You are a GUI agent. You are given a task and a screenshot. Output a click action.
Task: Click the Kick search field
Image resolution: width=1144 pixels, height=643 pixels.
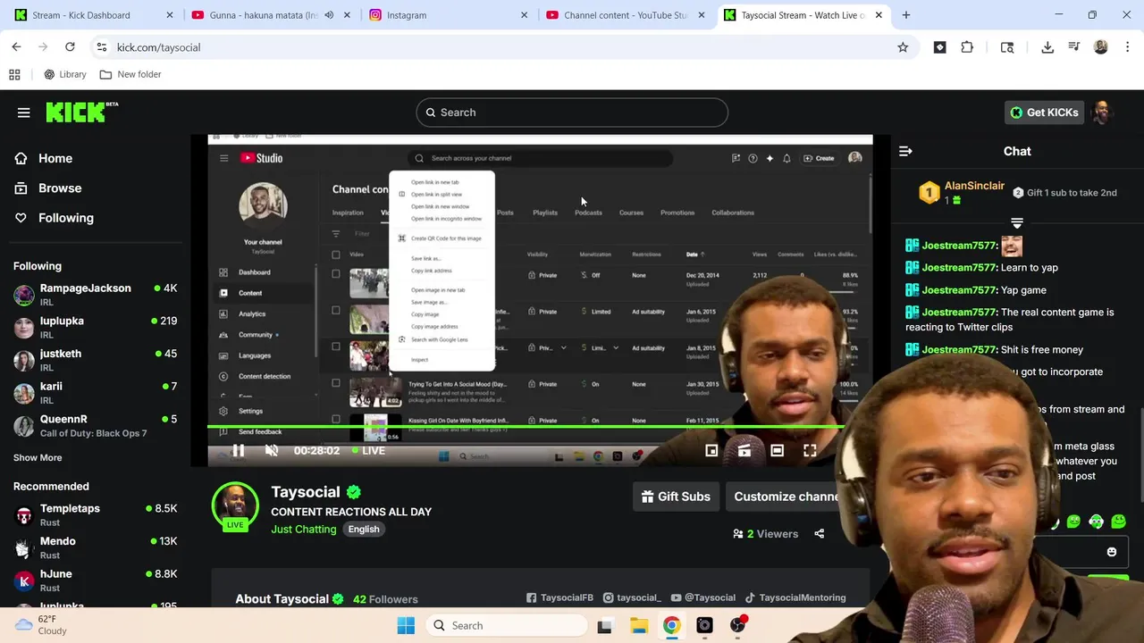point(572,113)
